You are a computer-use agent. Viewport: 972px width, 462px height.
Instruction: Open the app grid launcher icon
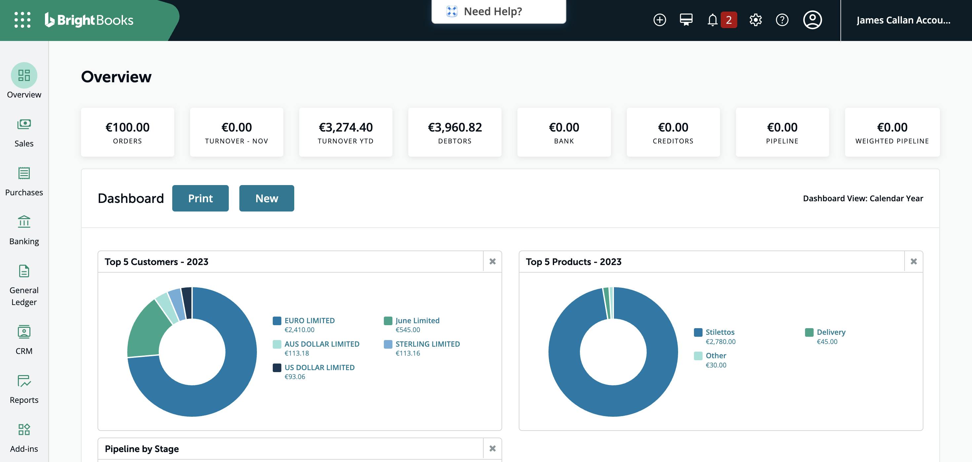coord(22,20)
